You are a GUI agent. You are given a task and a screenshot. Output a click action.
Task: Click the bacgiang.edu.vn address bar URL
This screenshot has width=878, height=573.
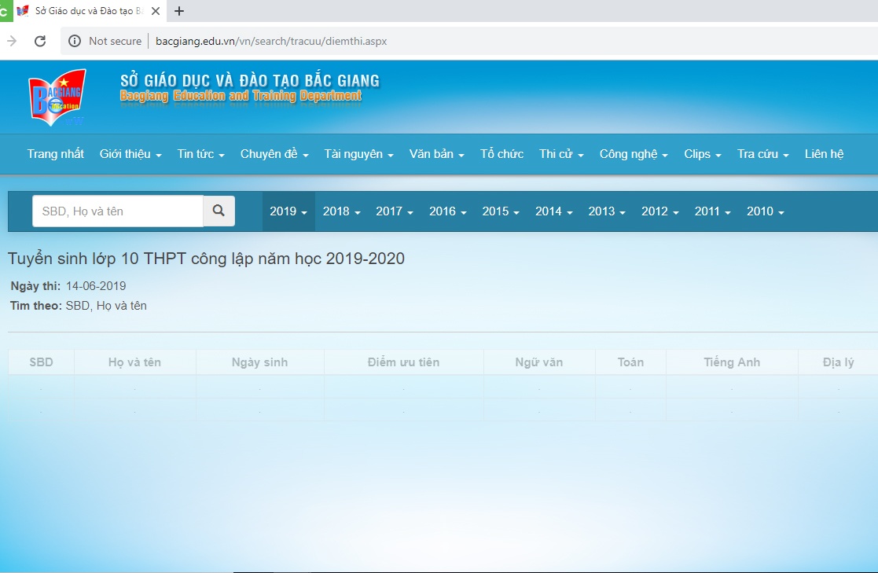pos(271,41)
